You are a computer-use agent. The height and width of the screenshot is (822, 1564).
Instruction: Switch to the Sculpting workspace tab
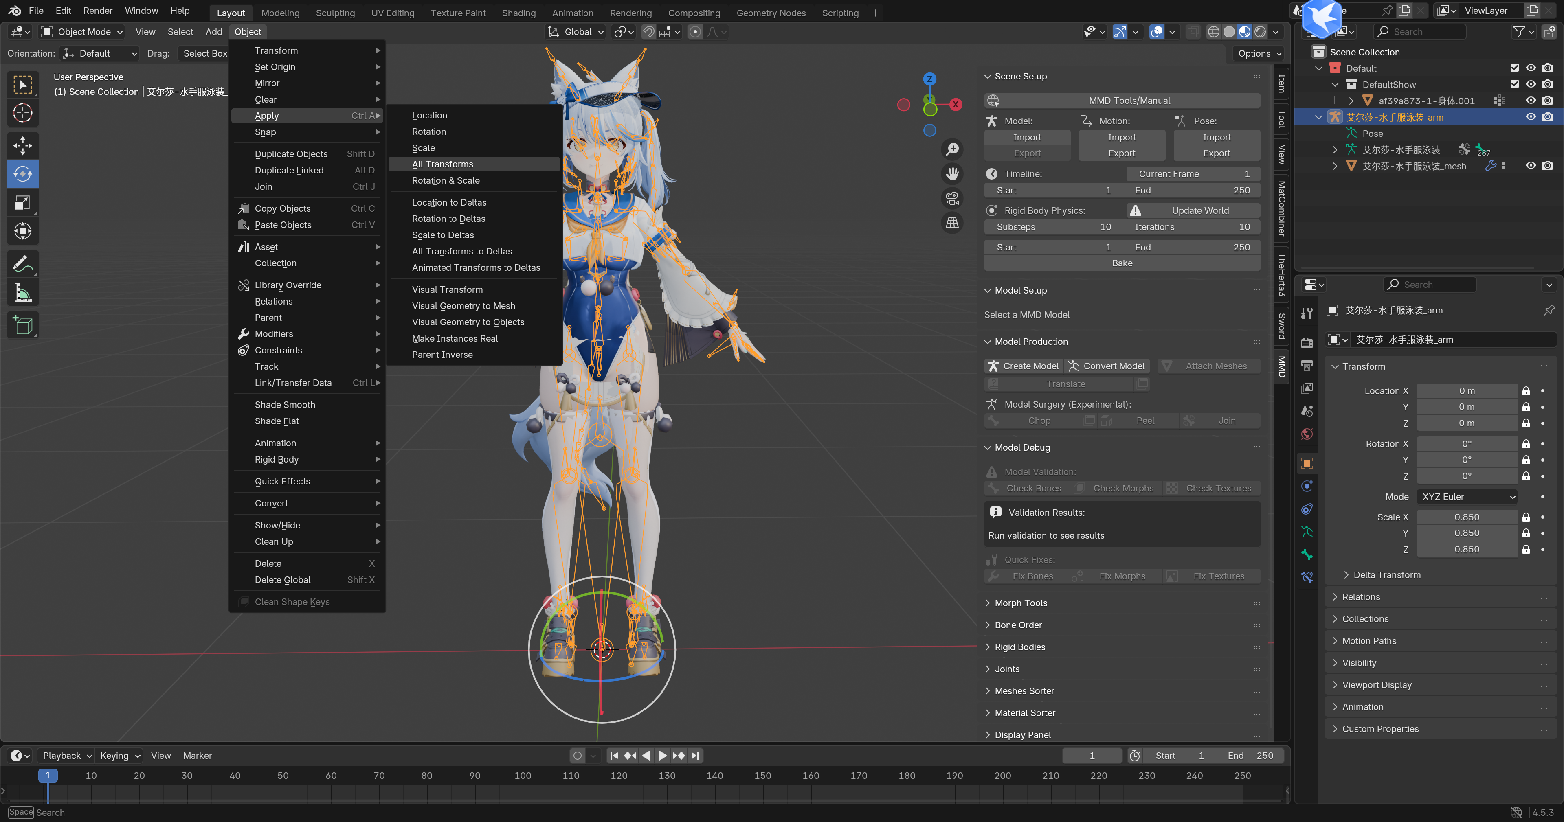click(335, 13)
